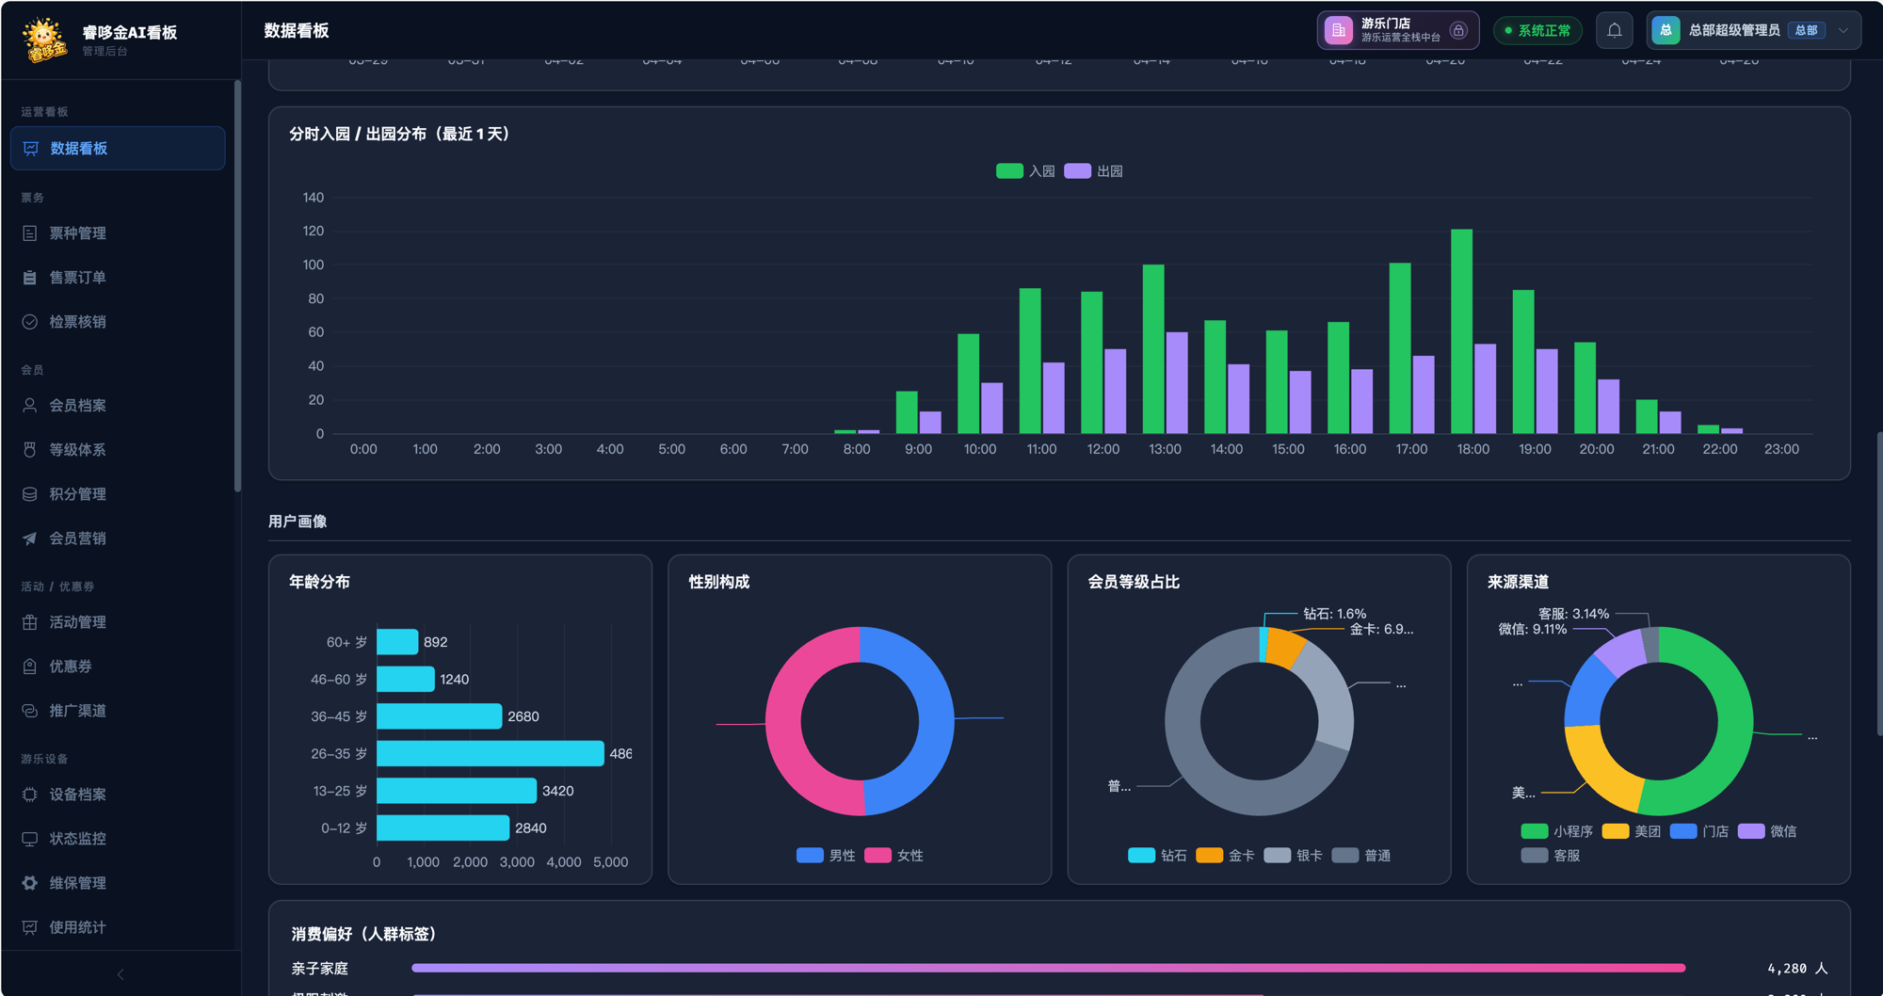Collapse the sidebar with the bottom chevron
1883x996 pixels.
121,974
